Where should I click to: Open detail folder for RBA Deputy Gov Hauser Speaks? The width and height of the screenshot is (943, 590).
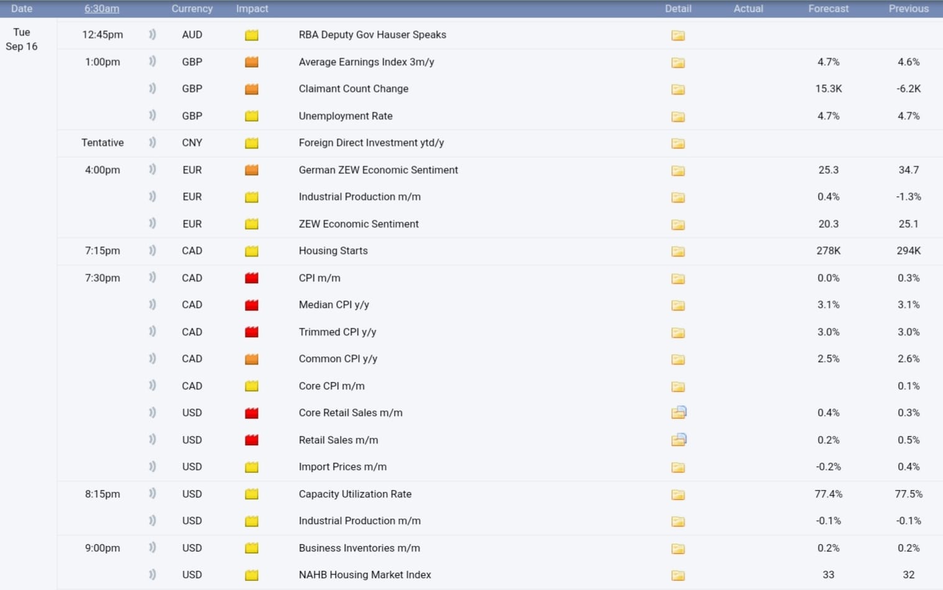[678, 35]
